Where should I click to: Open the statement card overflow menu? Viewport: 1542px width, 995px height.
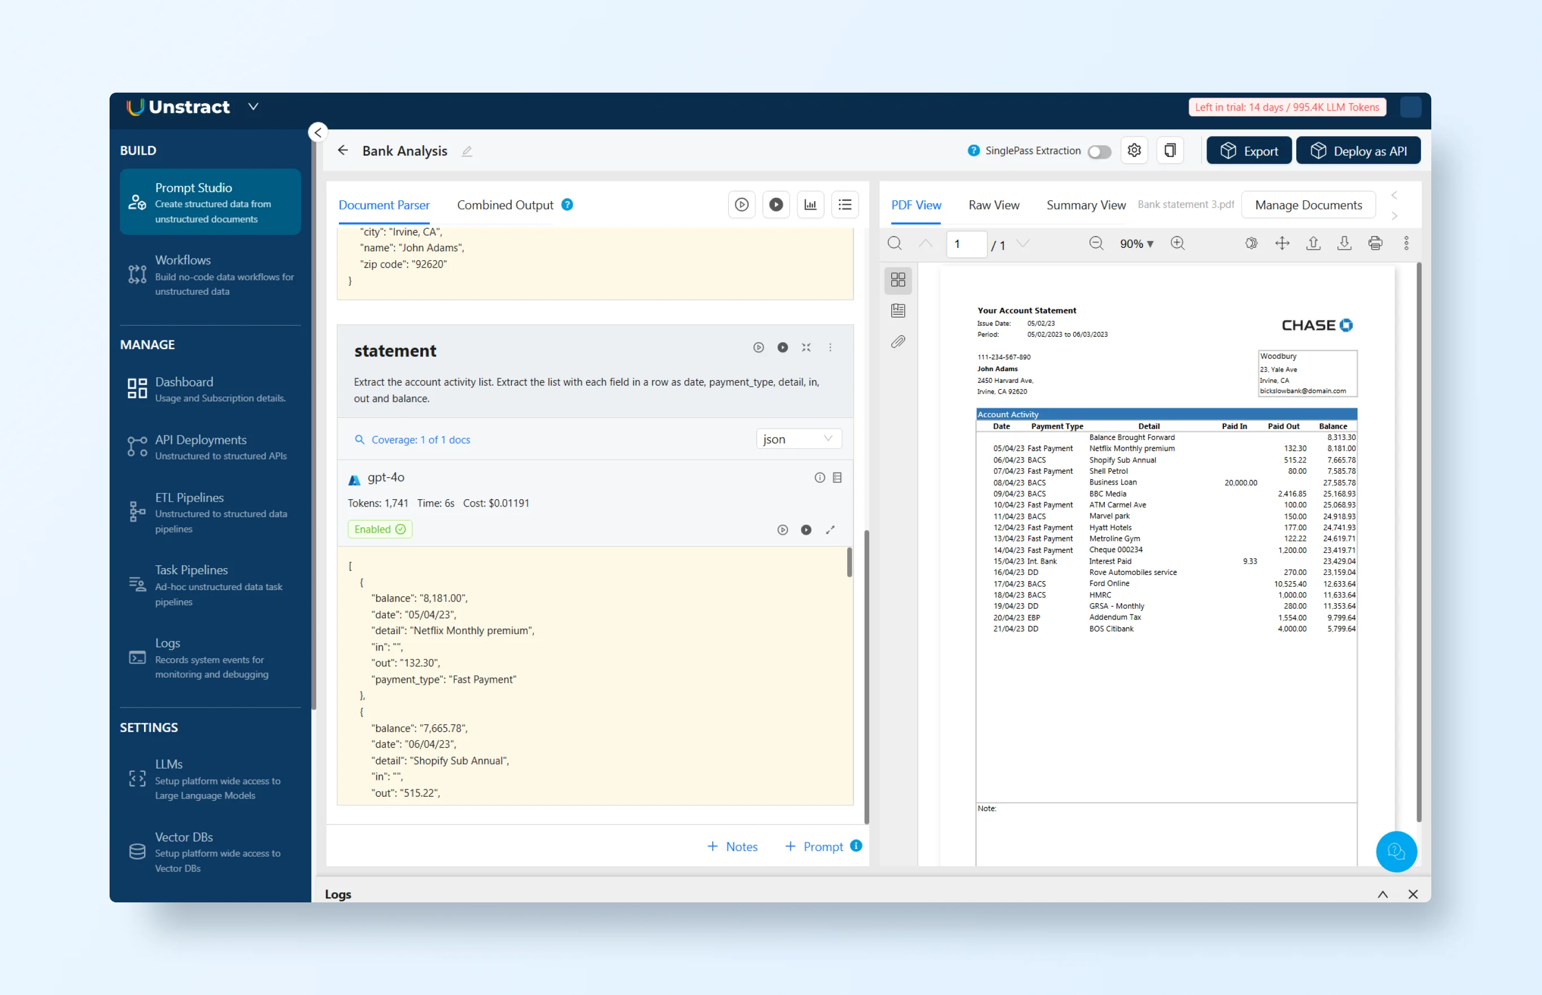pos(830,348)
